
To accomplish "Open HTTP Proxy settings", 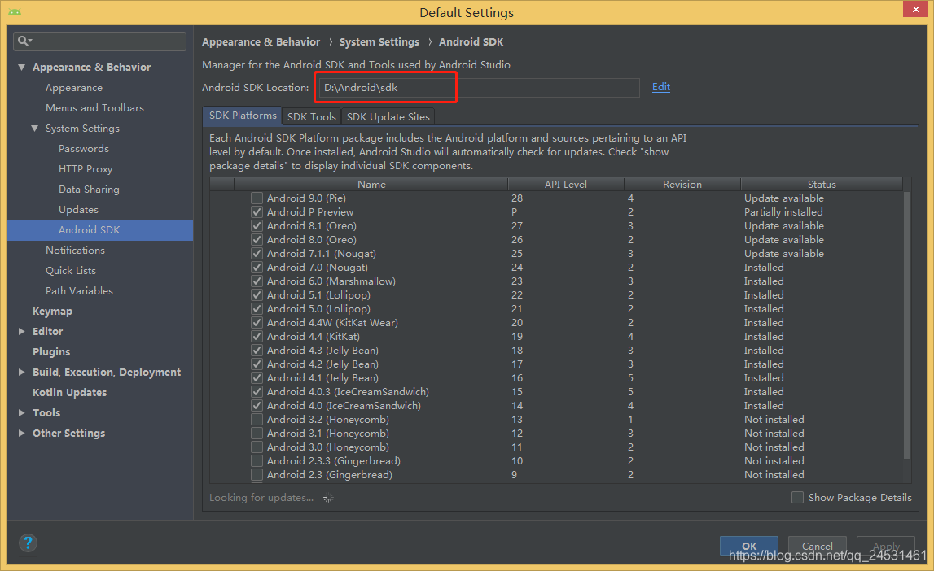I will (86, 169).
